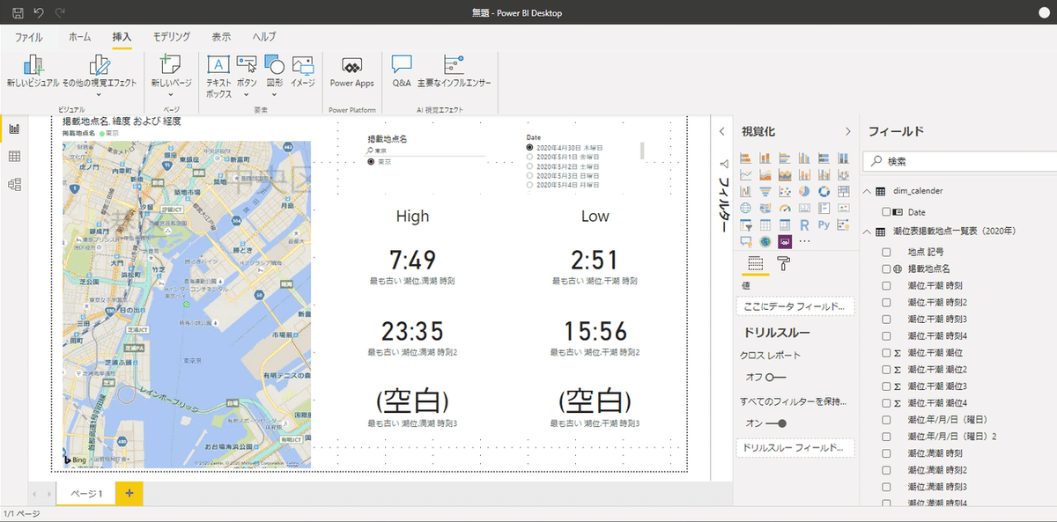Viewport: 1057px width, 522px height.
Task: Select the pie chart visual icon
Action: point(804,191)
